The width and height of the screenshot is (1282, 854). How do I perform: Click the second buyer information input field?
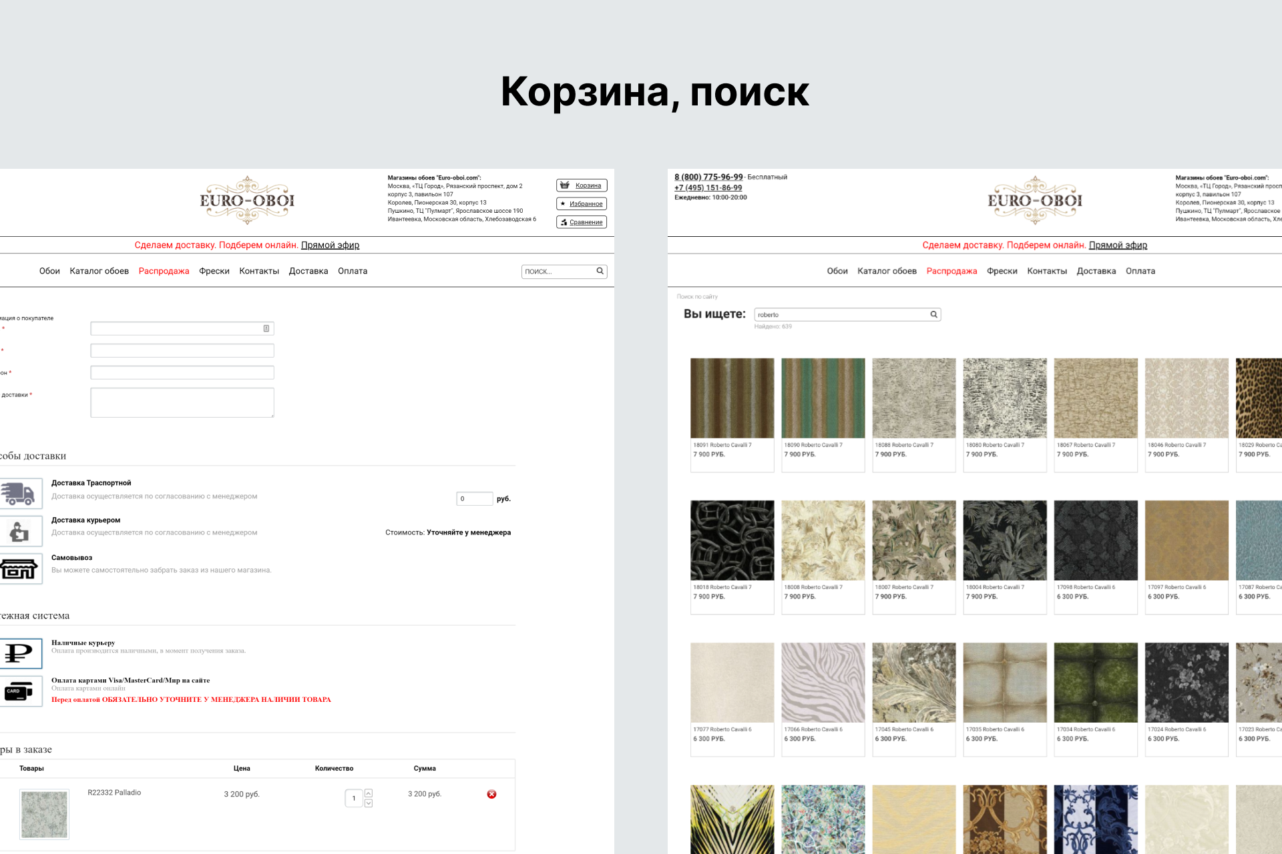182,350
